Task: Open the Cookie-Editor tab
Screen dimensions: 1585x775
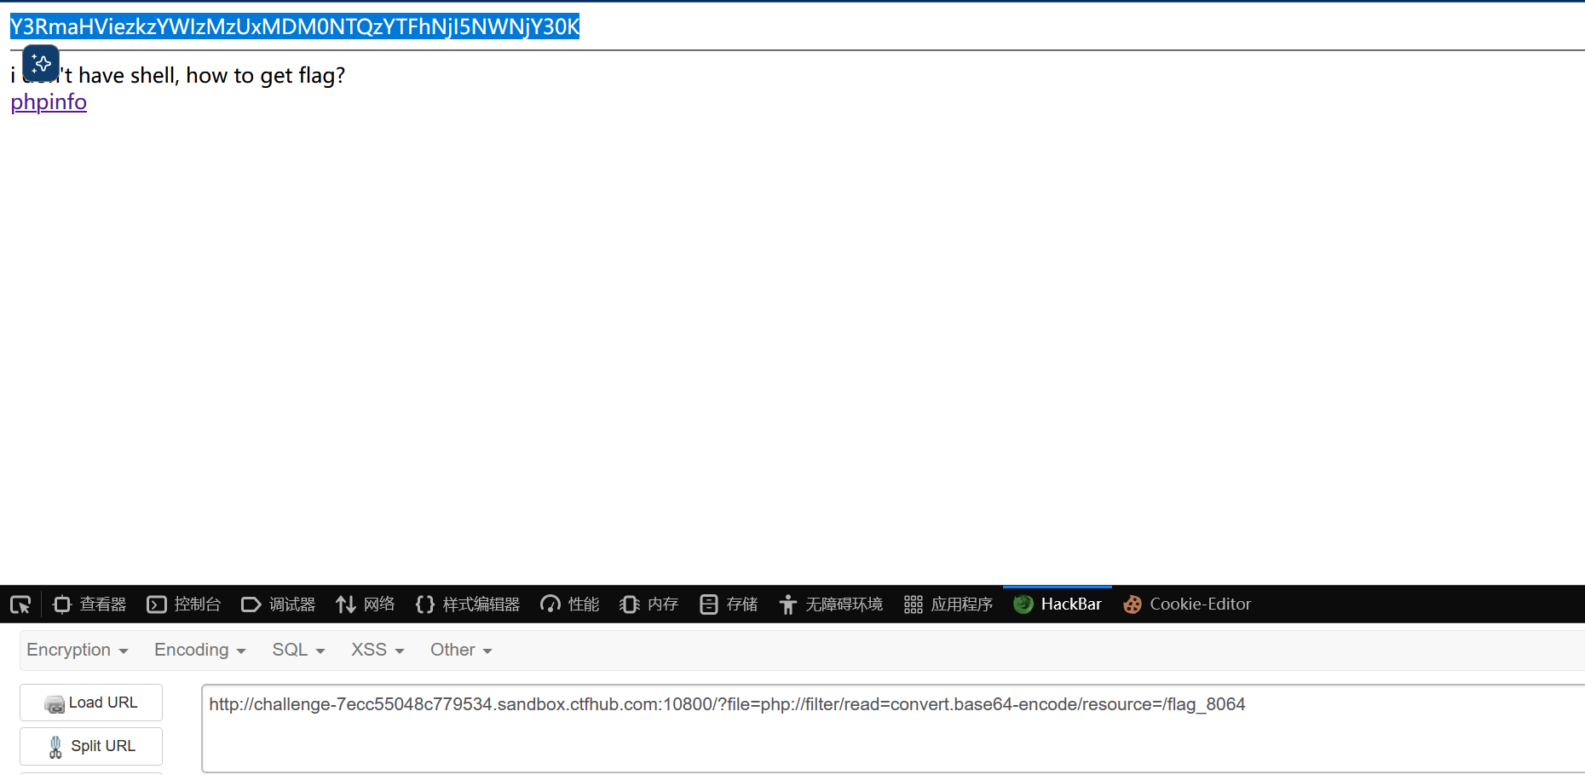Action: click(x=1187, y=604)
